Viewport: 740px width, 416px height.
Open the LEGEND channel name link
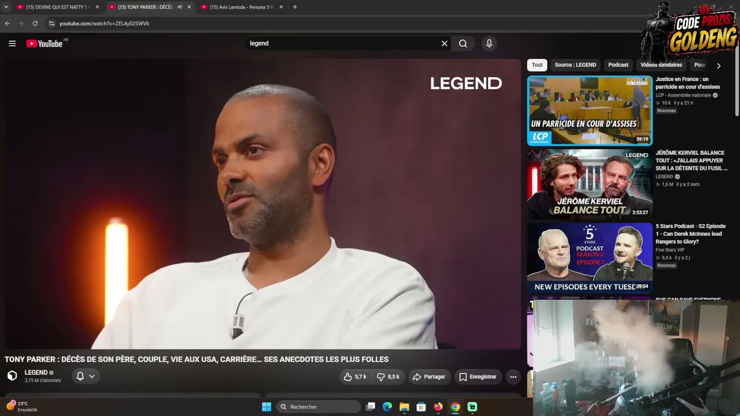(36, 373)
